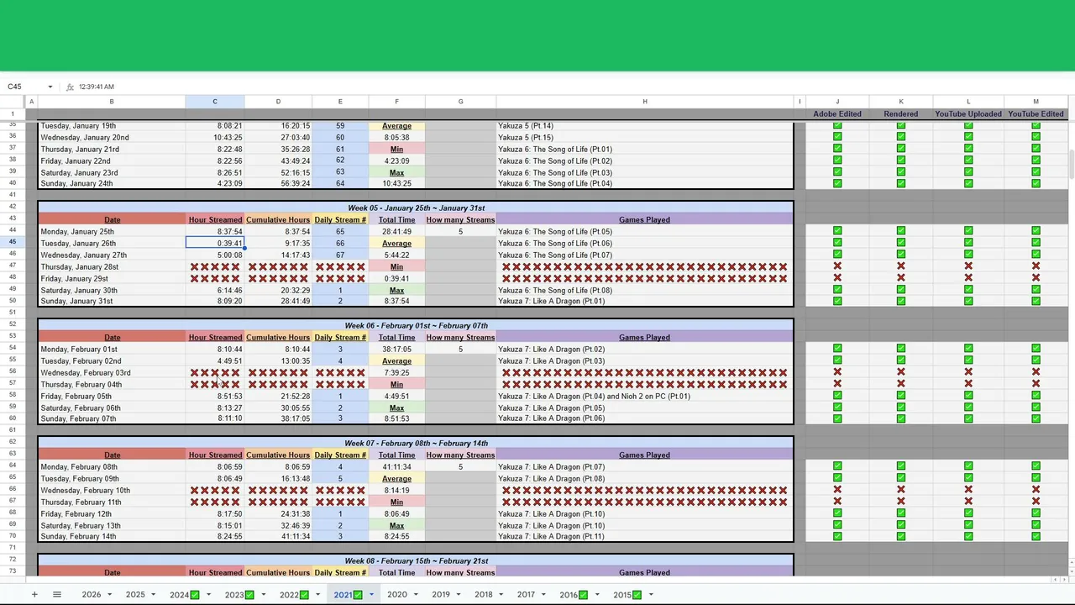The height and width of the screenshot is (605, 1075).
Task: Open the all sheets list icon
Action: [57, 595]
